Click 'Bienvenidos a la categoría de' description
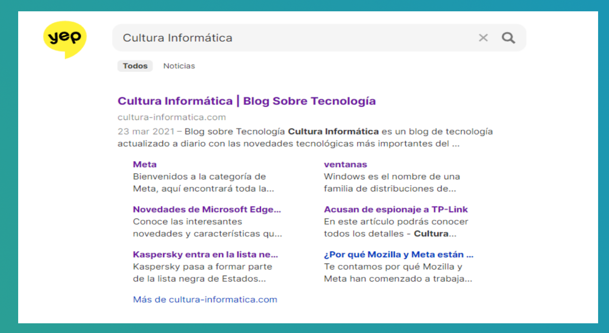609x333 pixels. [199, 177]
